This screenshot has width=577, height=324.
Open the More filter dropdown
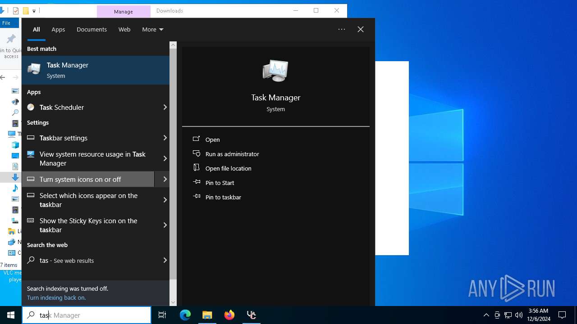pyautogui.click(x=153, y=29)
